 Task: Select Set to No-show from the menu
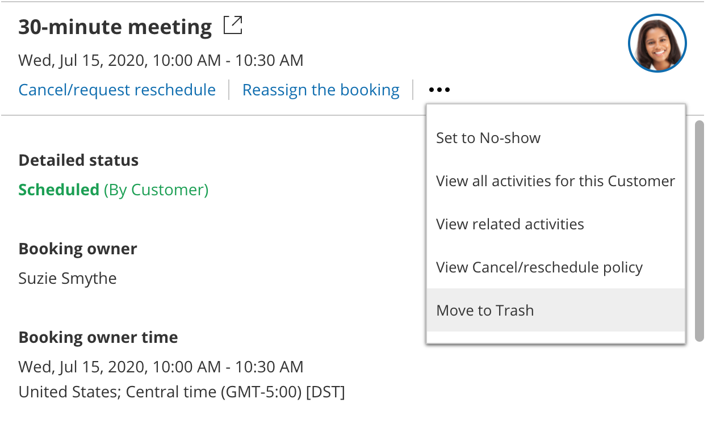click(x=488, y=138)
